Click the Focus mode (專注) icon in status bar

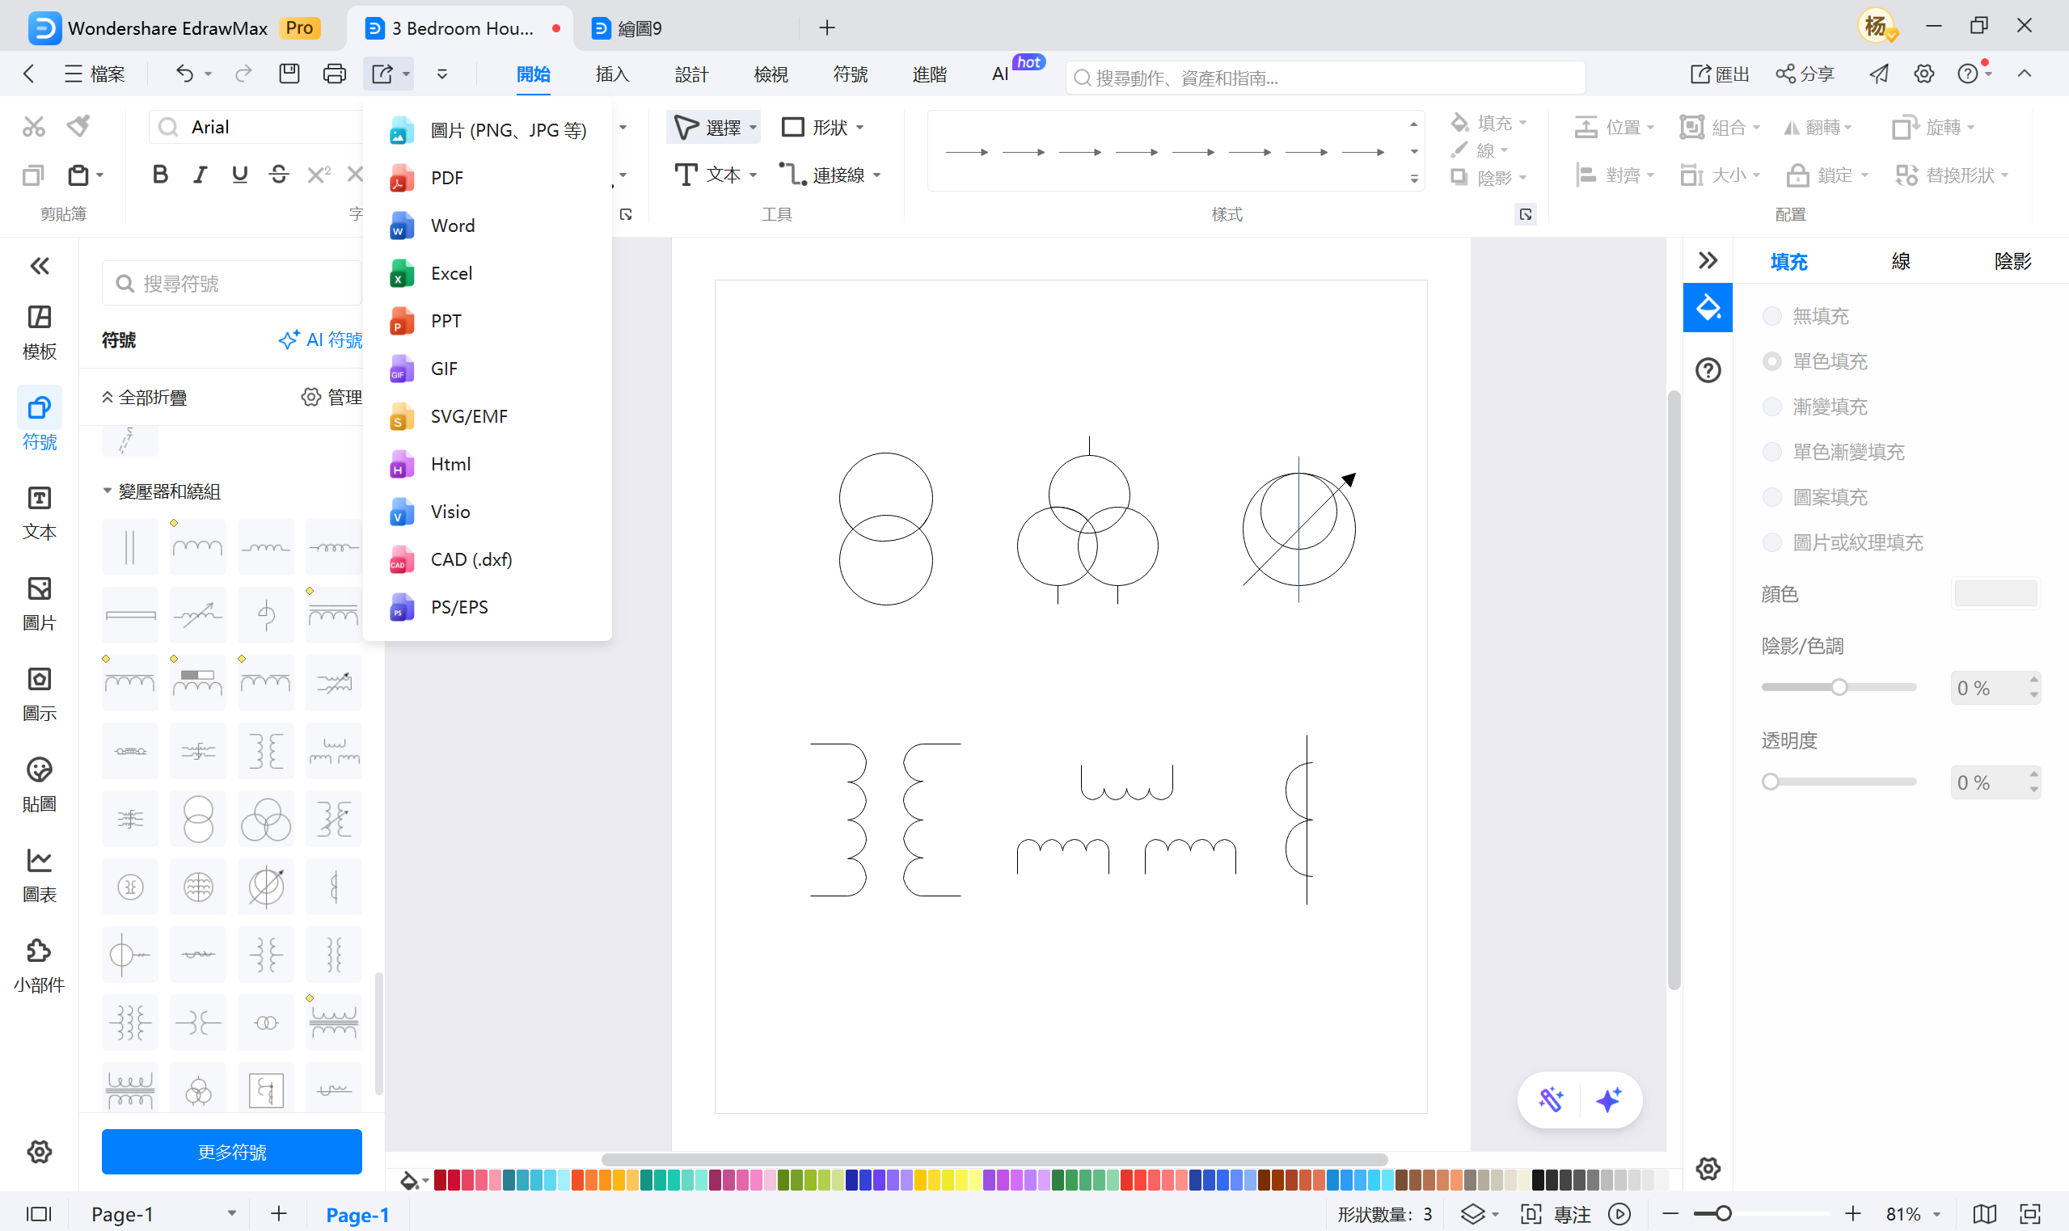pos(1531,1213)
